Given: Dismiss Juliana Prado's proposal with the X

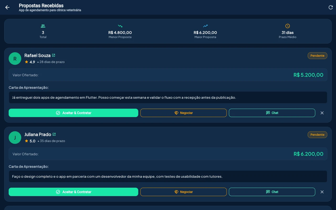Looking at the screenshot, I should [322, 192].
